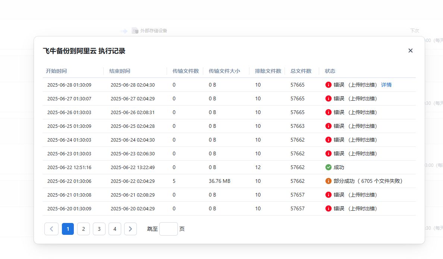Click dialog title 飞牛备份到阿里云 执行记录
Image resolution: width=443 pixels, height=259 pixels.
tap(84, 51)
